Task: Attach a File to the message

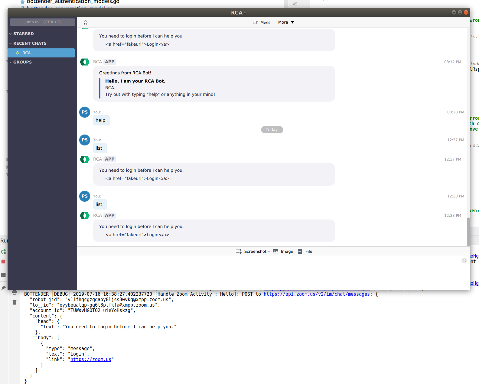Action: 305,251
